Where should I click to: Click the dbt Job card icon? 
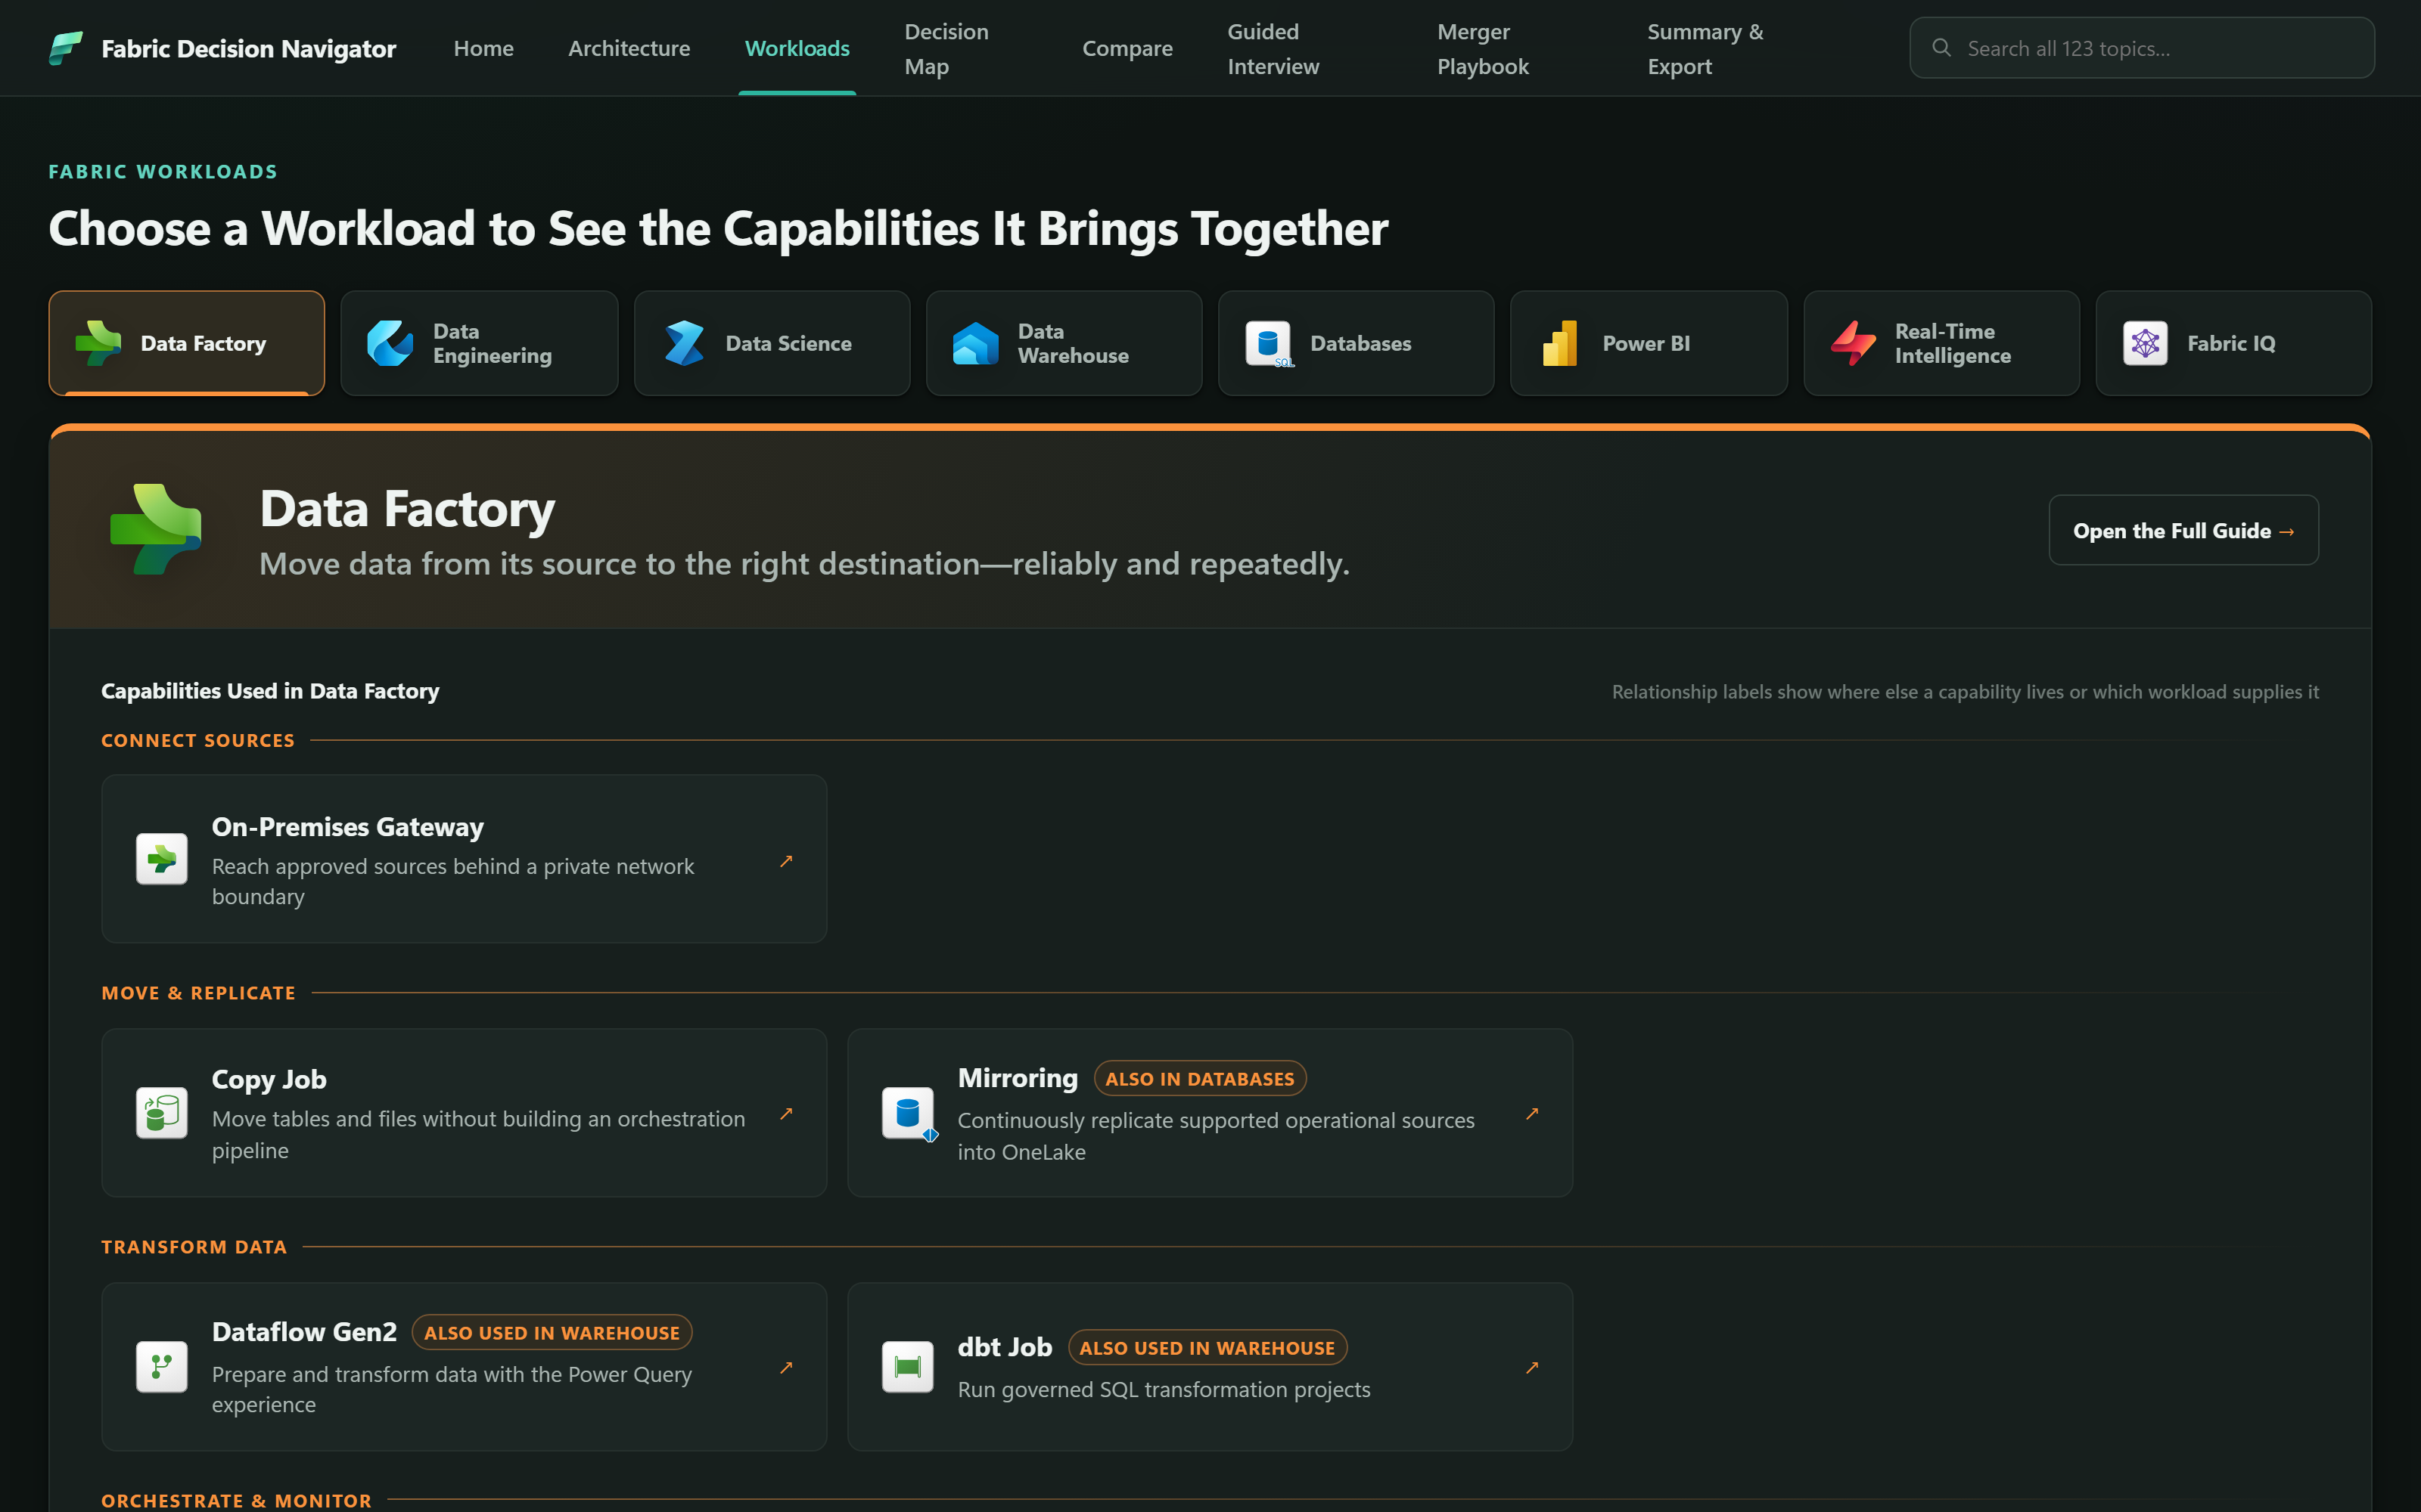[907, 1367]
